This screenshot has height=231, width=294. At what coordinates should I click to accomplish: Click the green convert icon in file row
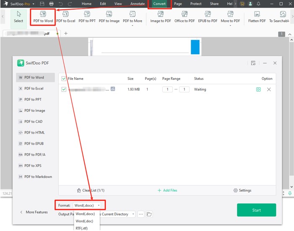click(258, 89)
